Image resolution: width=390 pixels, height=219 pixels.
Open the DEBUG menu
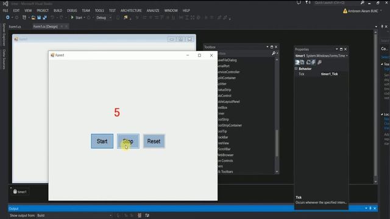[x=72, y=10]
